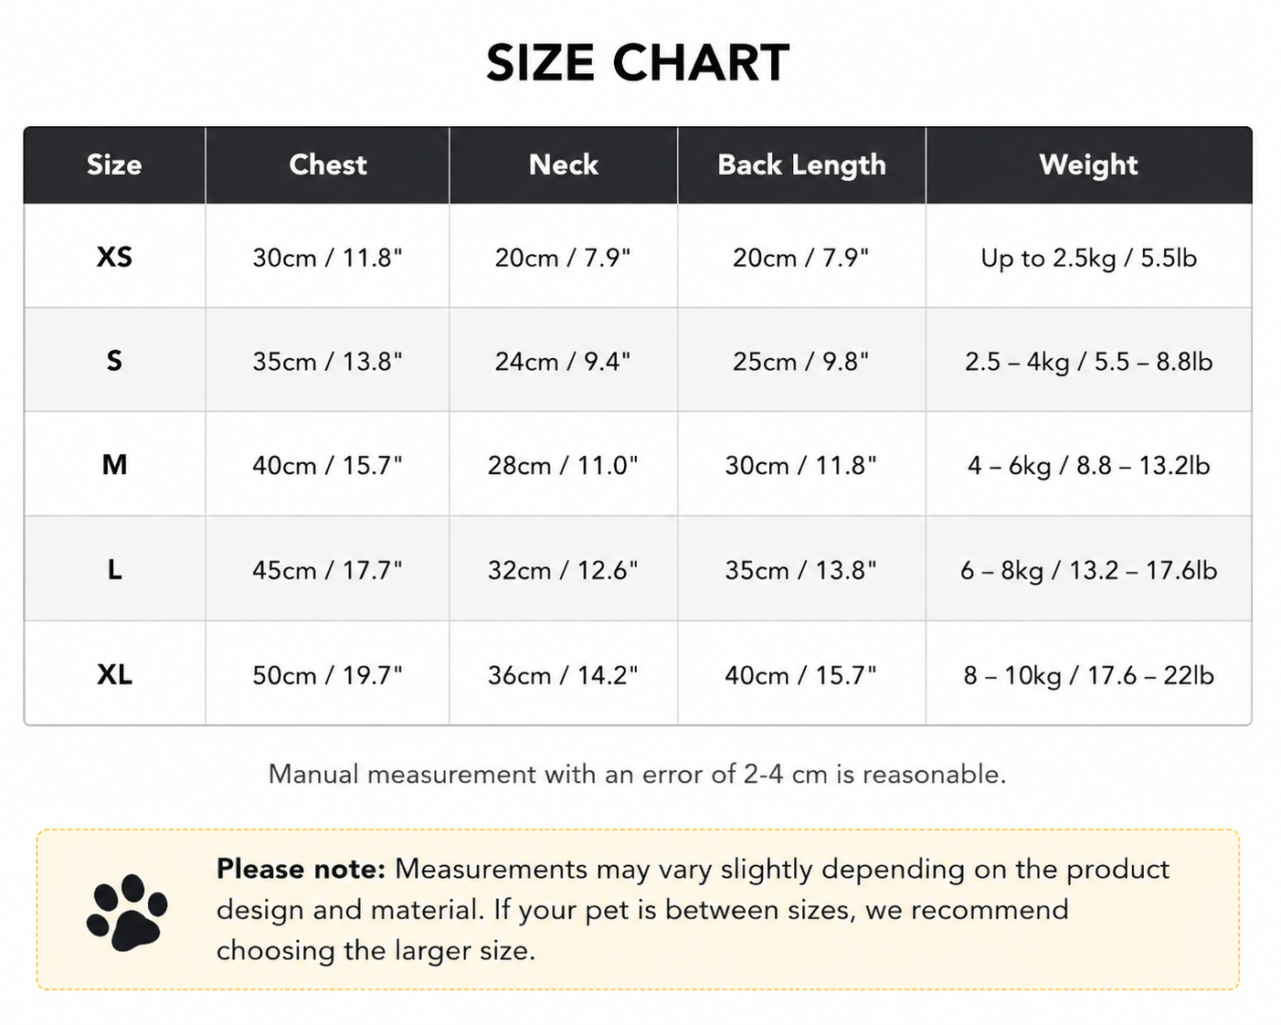1281x1025 pixels.
Task: Click the Chest column header
Action: pyautogui.click(x=327, y=164)
